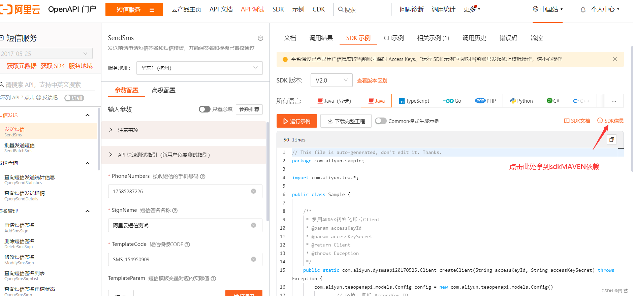Choose C++ as the SDK language
The image size is (633, 296).
(x=581, y=101)
